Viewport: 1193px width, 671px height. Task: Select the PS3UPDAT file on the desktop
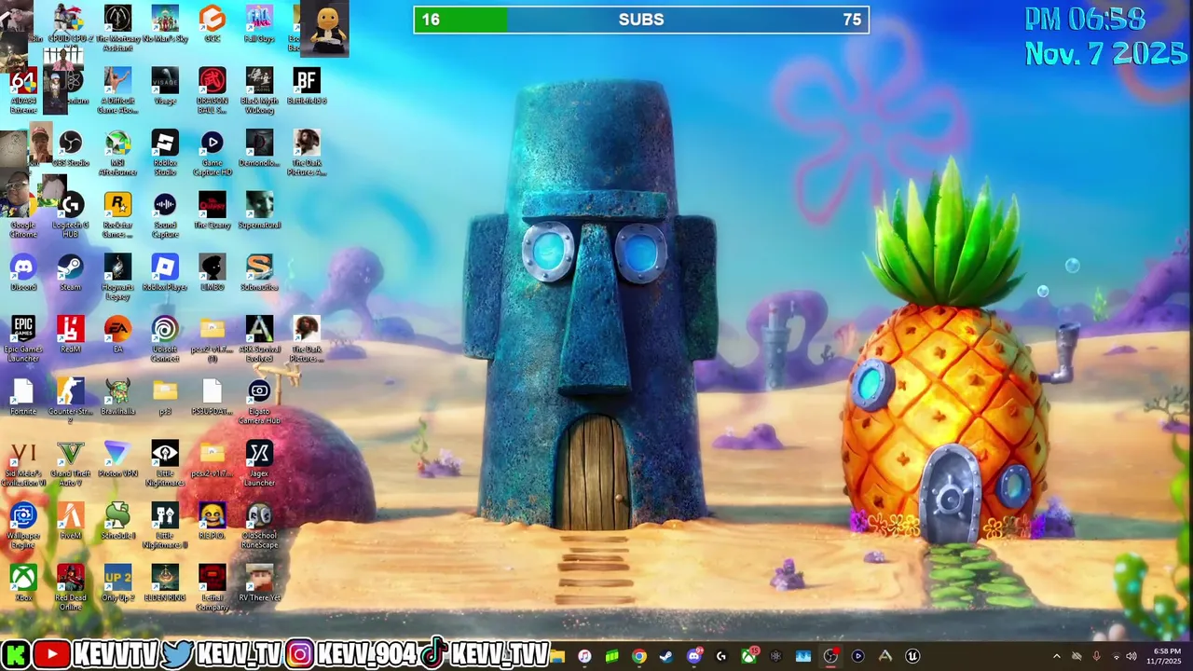(213, 397)
